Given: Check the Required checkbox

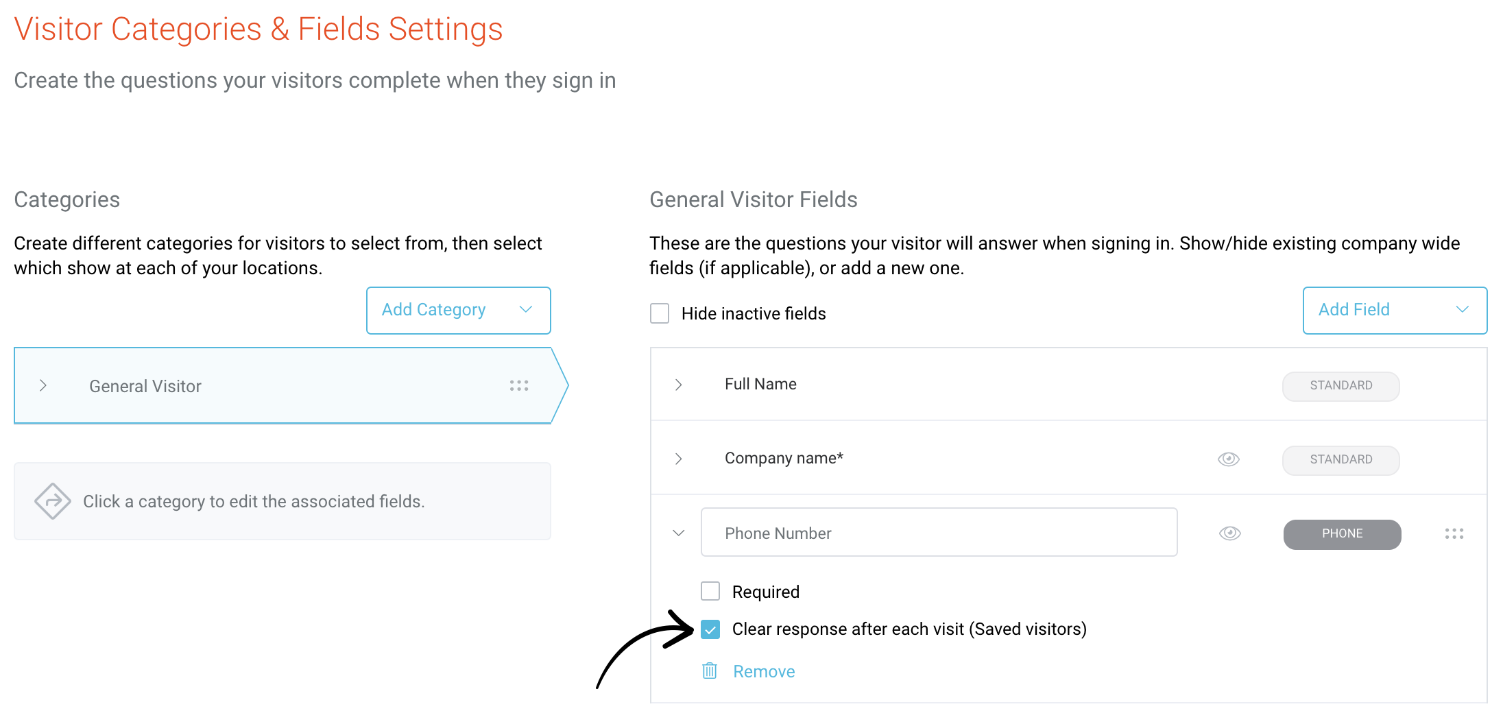Looking at the screenshot, I should [710, 591].
